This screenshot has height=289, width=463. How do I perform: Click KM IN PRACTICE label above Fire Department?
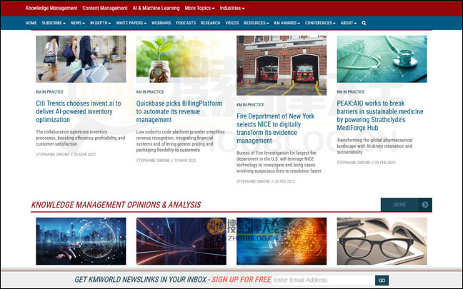pyautogui.click(x=250, y=104)
